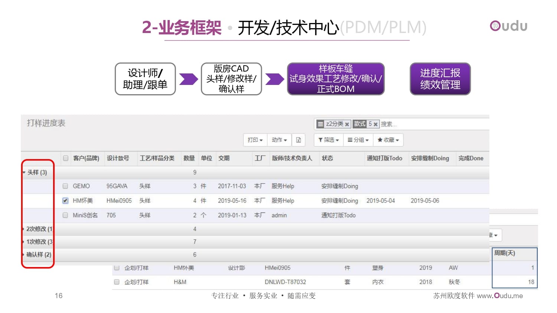Check the MiniS创名 row checkbox
The image size is (557, 313).
coord(65,215)
